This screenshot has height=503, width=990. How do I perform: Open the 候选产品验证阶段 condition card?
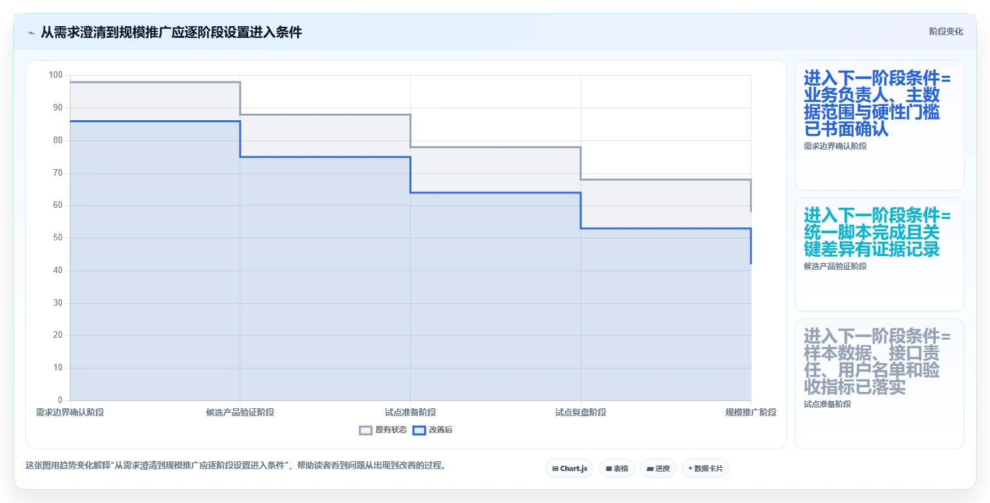click(x=879, y=254)
